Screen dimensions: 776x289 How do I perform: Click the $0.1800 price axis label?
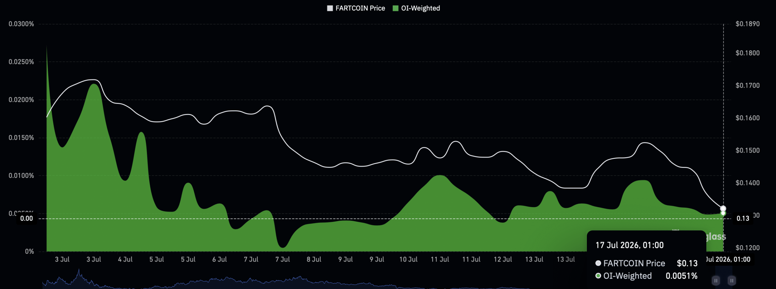[x=748, y=53]
